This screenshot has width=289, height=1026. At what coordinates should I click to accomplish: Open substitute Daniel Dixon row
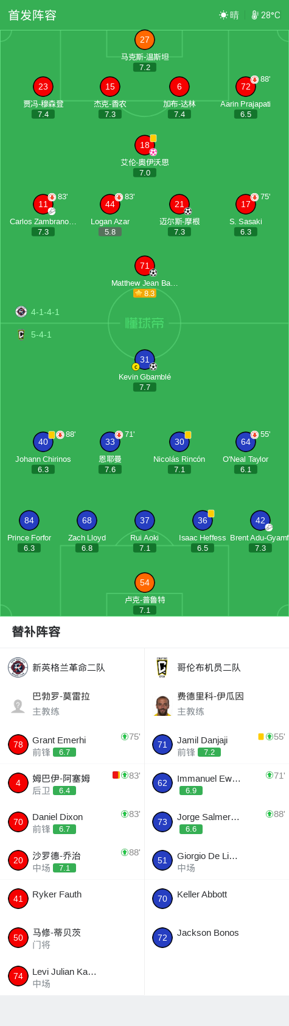coord(72,822)
